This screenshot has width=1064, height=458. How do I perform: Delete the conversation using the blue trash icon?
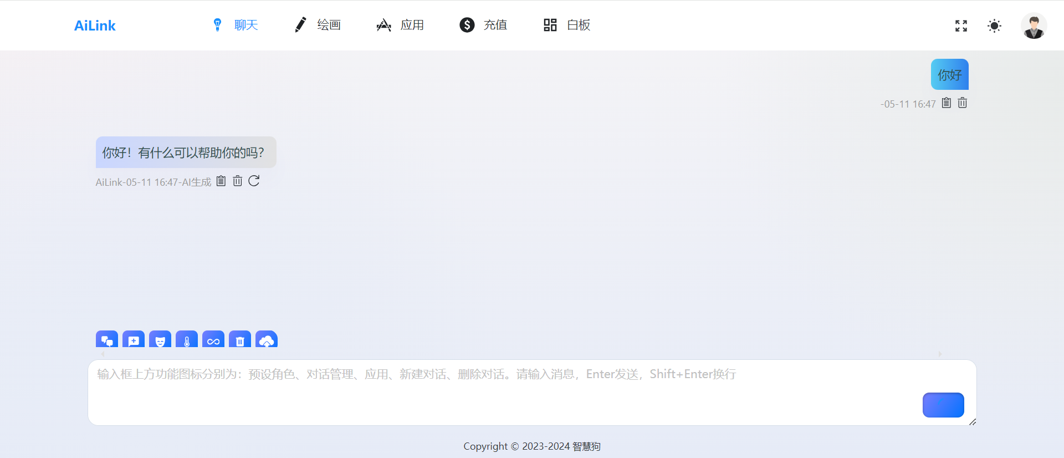(x=240, y=340)
